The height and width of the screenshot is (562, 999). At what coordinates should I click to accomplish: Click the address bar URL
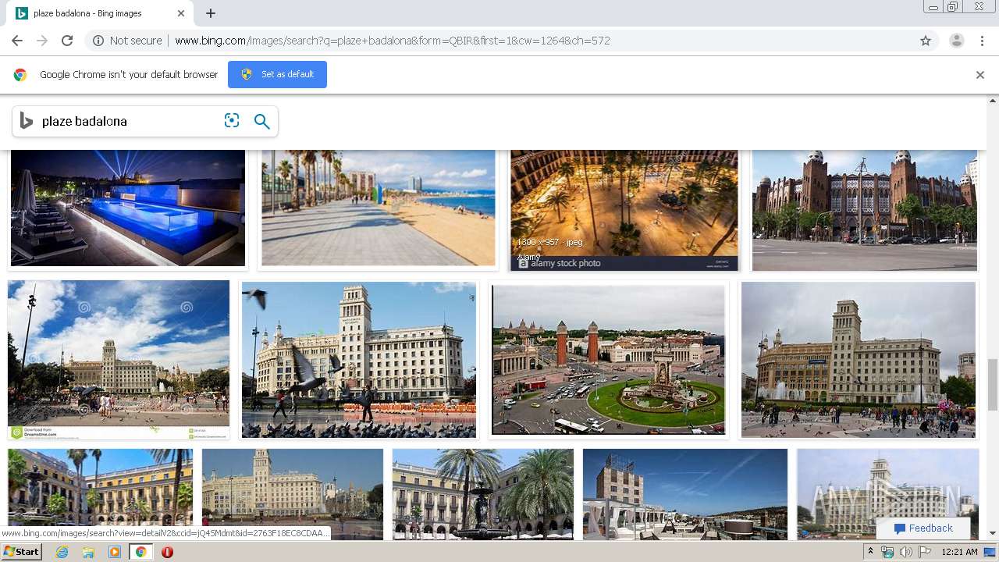[392, 41]
